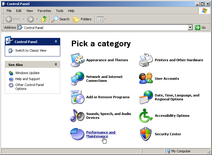Click the Control Panel icon in address bar
Viewport: 212px width, 155px height.
20,27
